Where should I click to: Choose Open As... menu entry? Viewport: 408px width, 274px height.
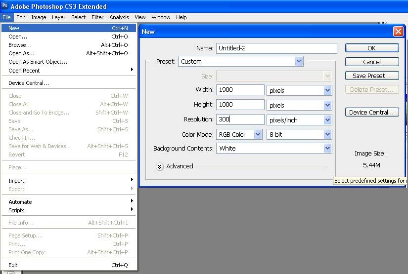(69, 53)
